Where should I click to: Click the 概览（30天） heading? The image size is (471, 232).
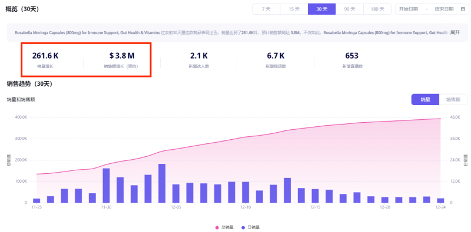pos(22,9)
